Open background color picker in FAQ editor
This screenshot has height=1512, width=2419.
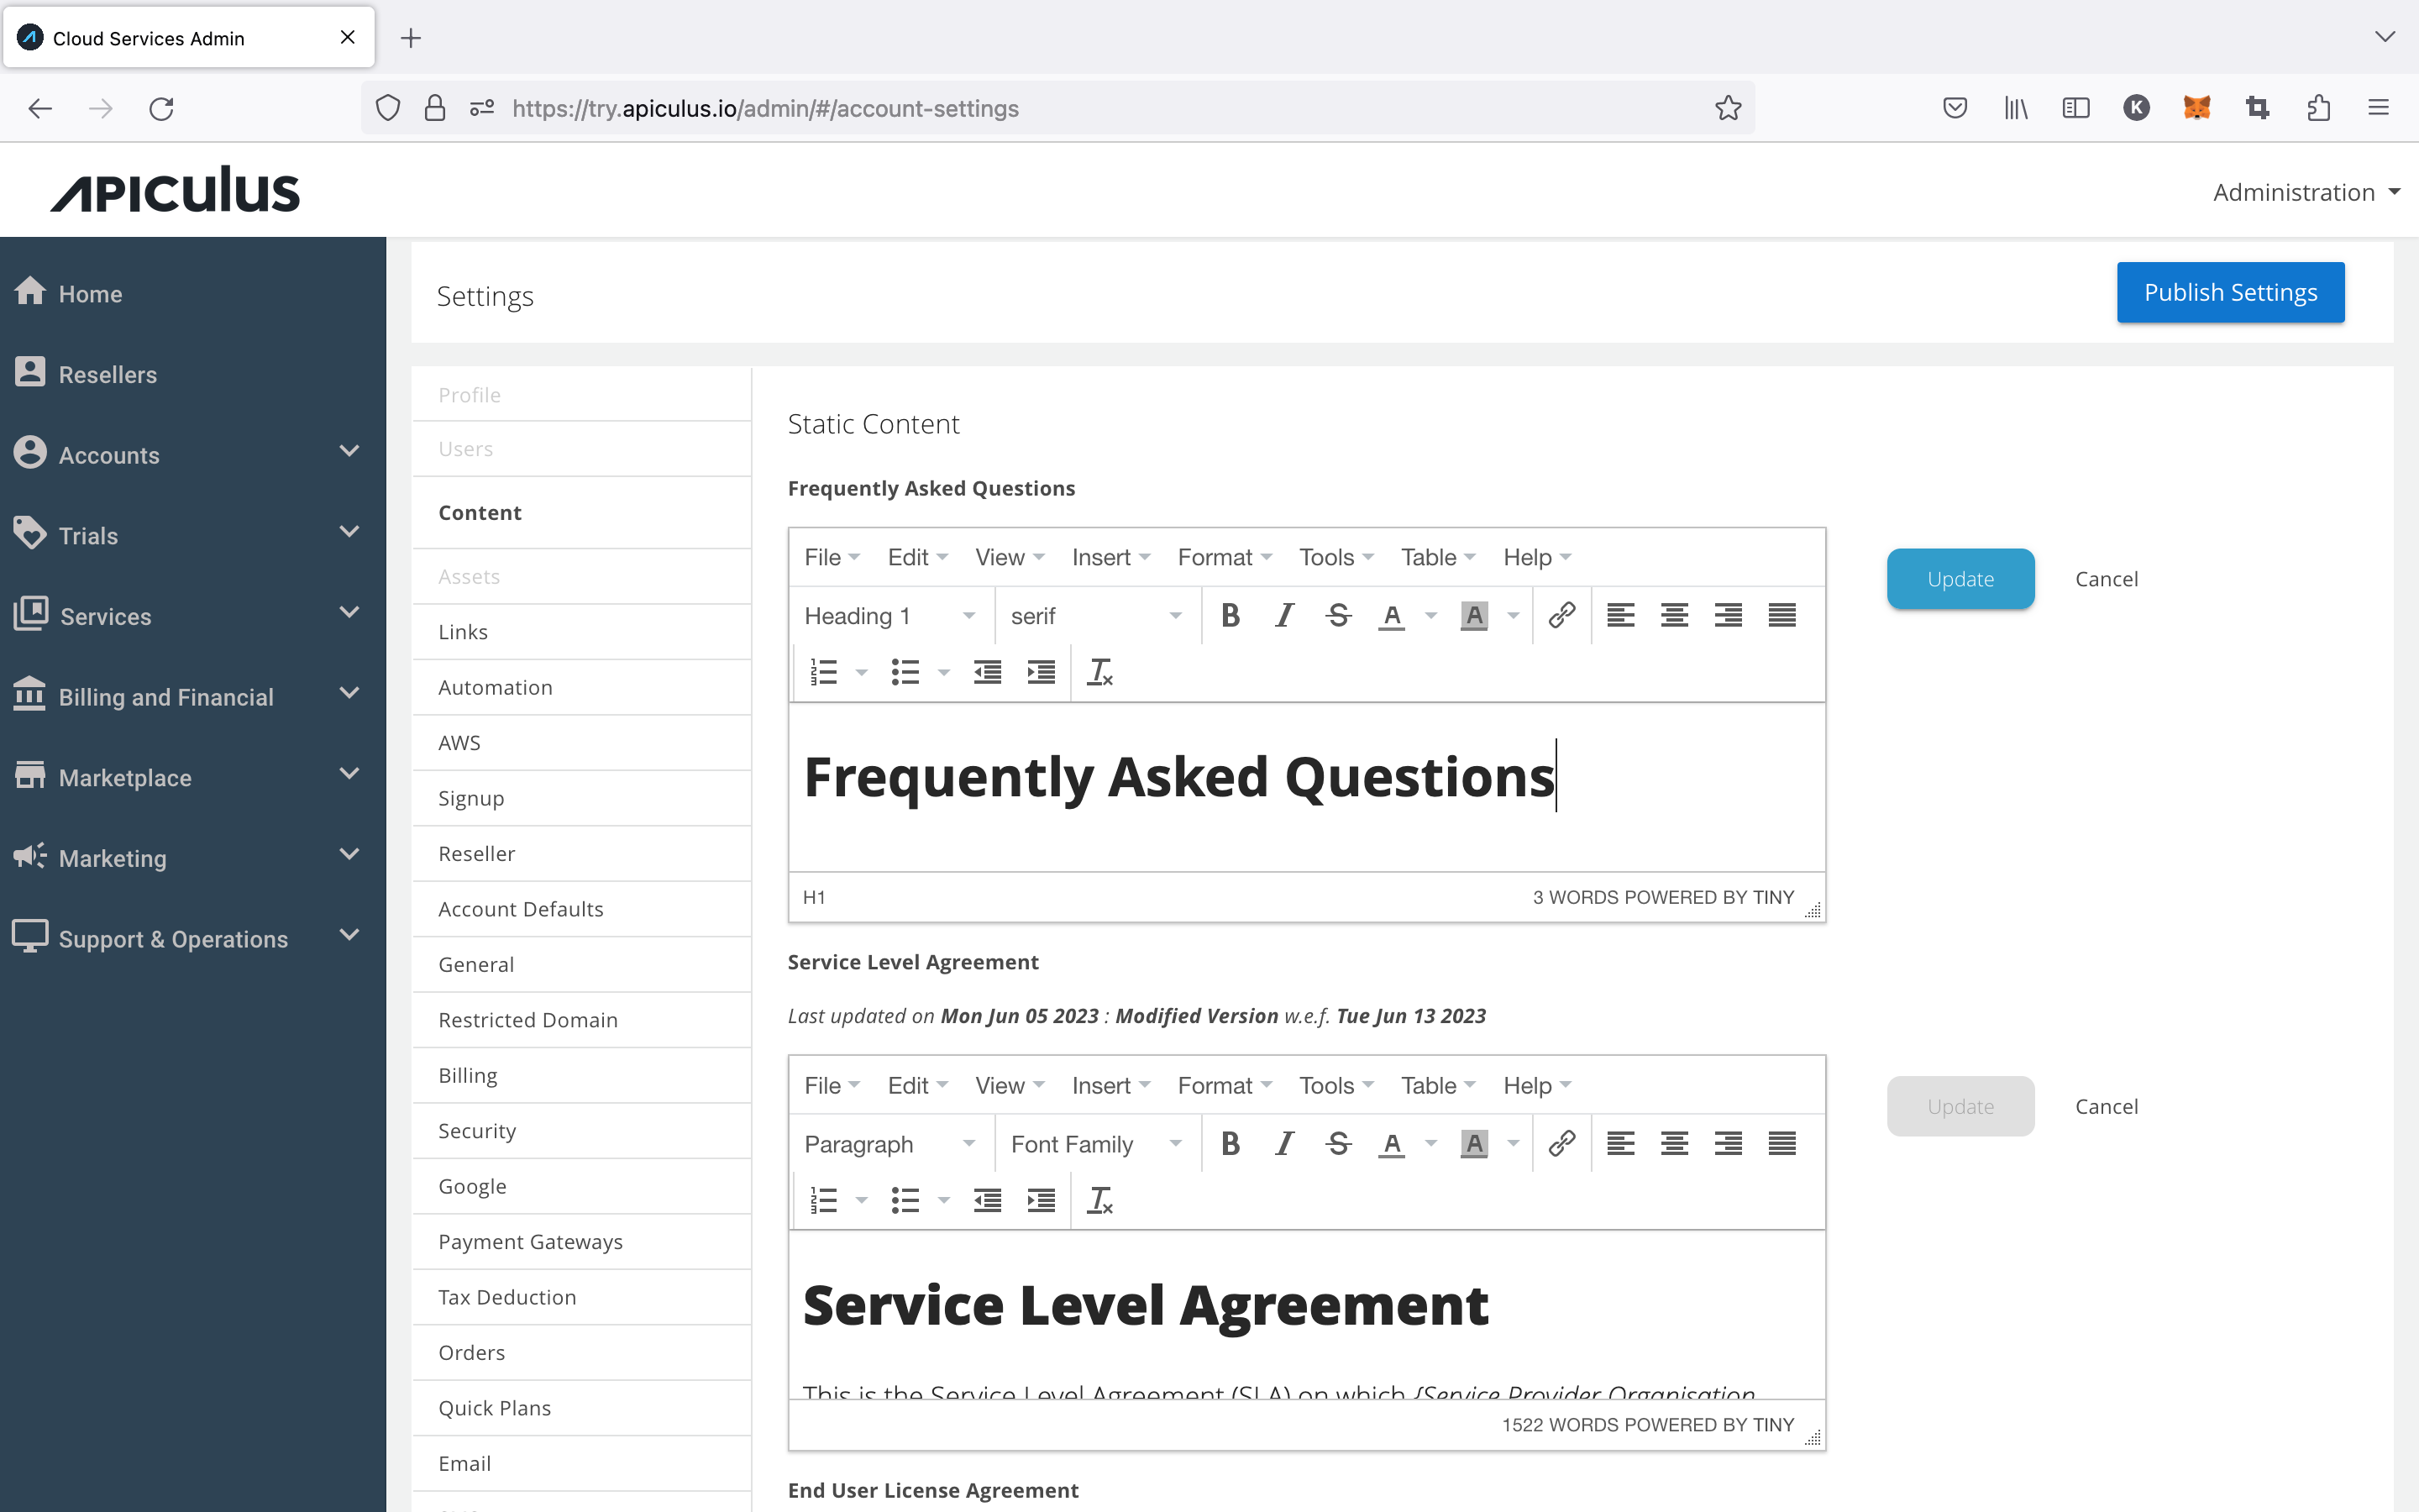pyautogui.click(x=1514, y=616)
